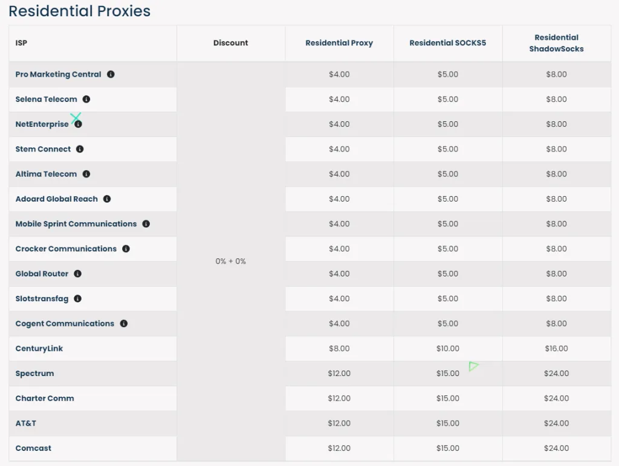
Task: Show info for Adoard Global Reach
Action: [107, 199]
